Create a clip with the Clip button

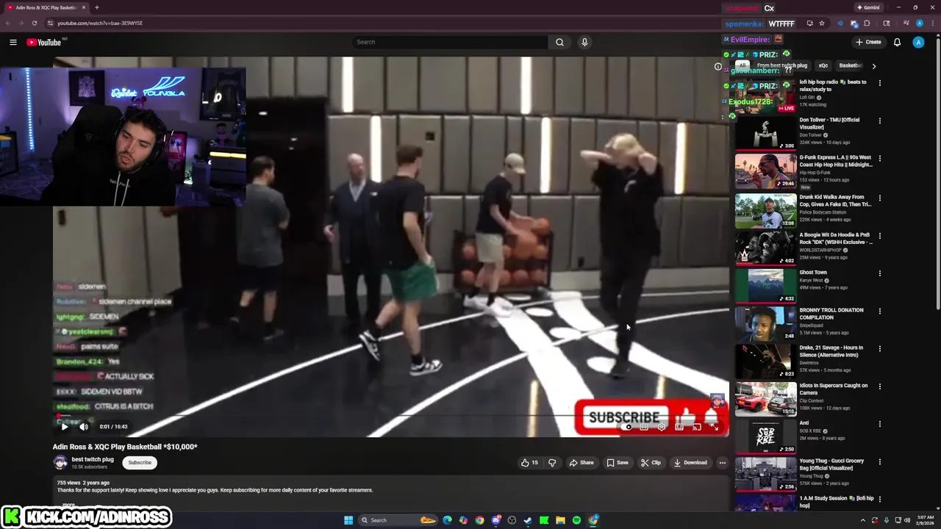coord(651,463)
